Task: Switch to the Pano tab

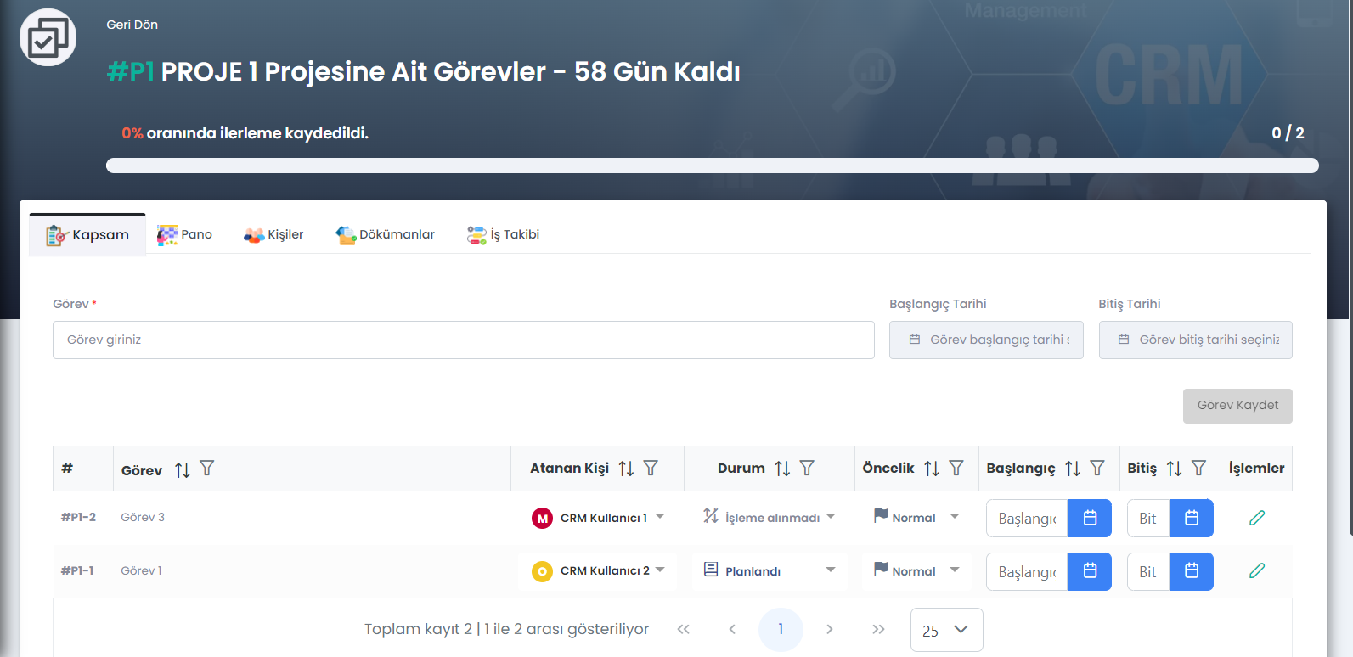Action: coord(184,234)
